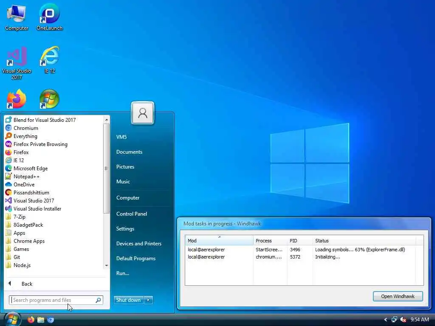Image resolution: width=435 pixels, height=326 pixels.
Task: Open Visual Studio 2017 desktop shortcut
Action: [x=17, y=63]
